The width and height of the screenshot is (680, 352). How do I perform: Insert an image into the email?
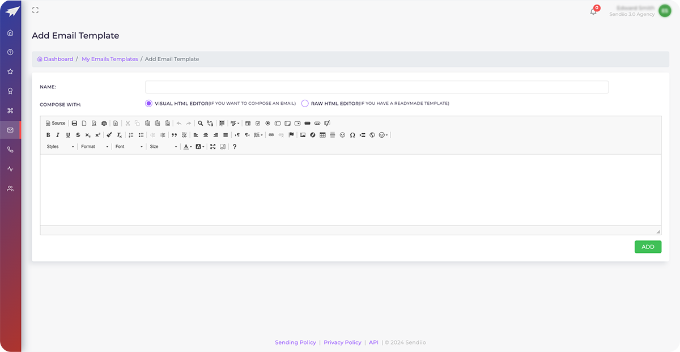(x=303, y=135)
